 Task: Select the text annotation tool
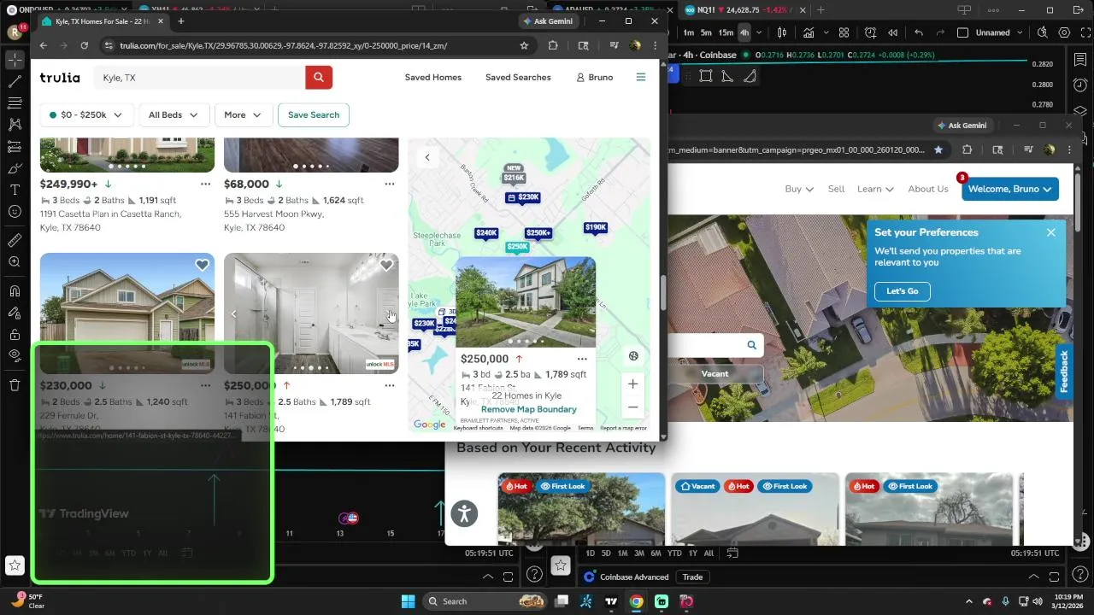(15, 190)
